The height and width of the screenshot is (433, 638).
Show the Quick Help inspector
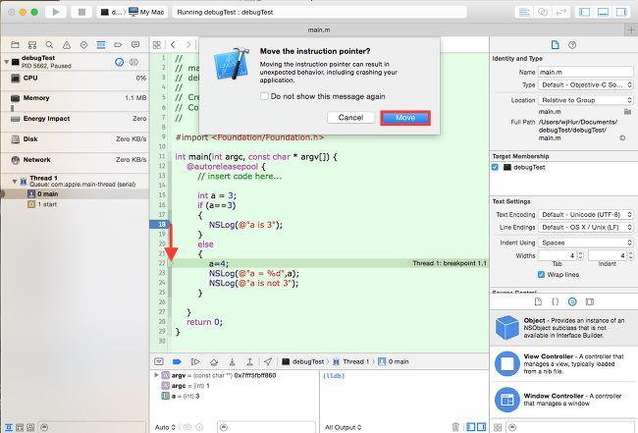click(x=572, y=45)
